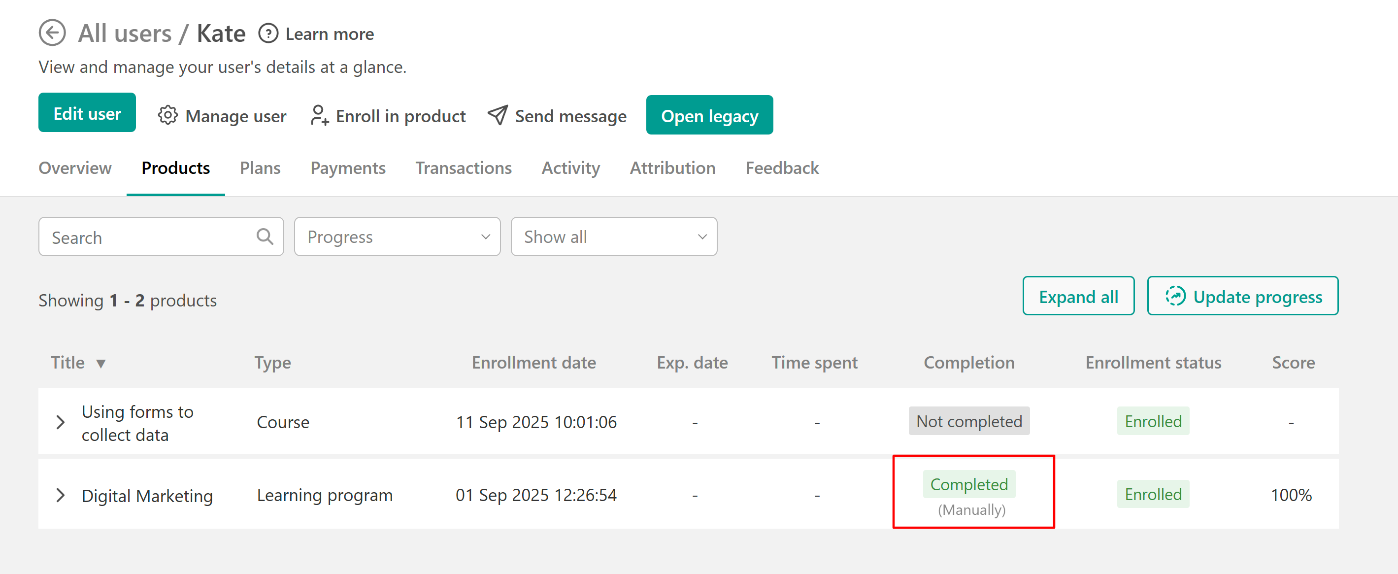This screenshot has height=574, width=1398.
Task: Click the back arrow circle icon
Action: click(52, 33)
